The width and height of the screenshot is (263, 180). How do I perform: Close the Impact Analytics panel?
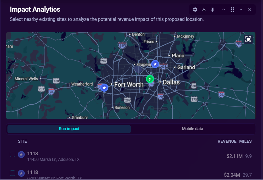pos(250,10)
